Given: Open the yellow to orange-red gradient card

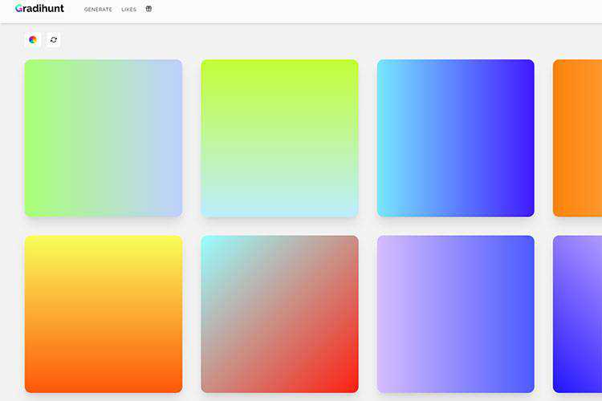Looking at the screenshot, I should click(x=104, y=314).
